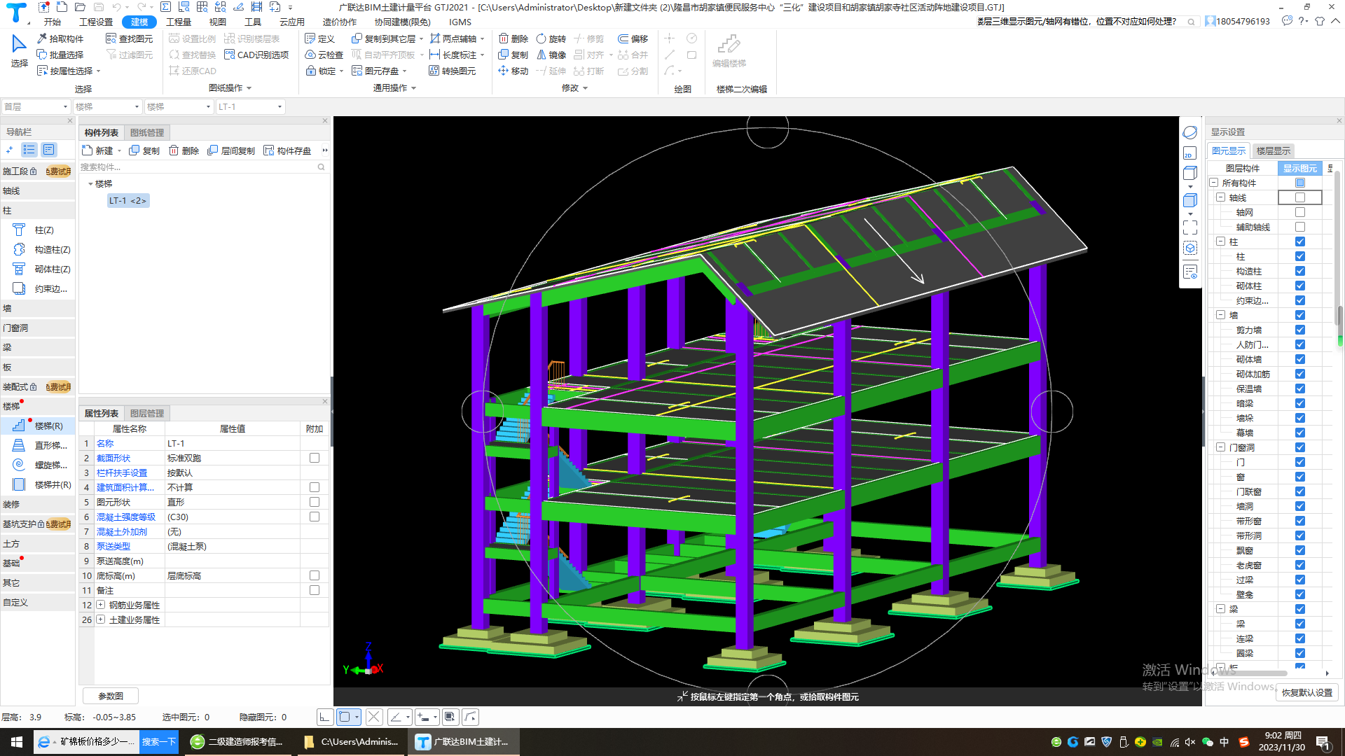This screenshot has height=756, width=1345.
Task: Uncheck the 门联窗 display checkbox
Action: click(1300, 491)
